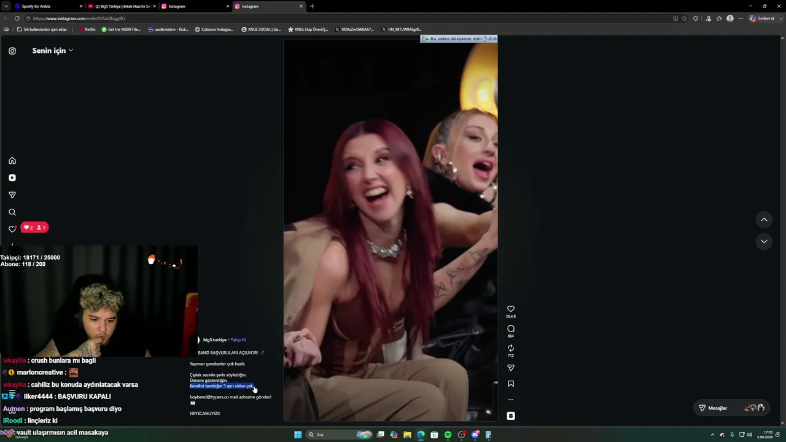The height and width of the screenshot is (442, 786).
Task: Expand the Senin için feed dropdown
Action: pyautogui.click(x=53, y=50)
